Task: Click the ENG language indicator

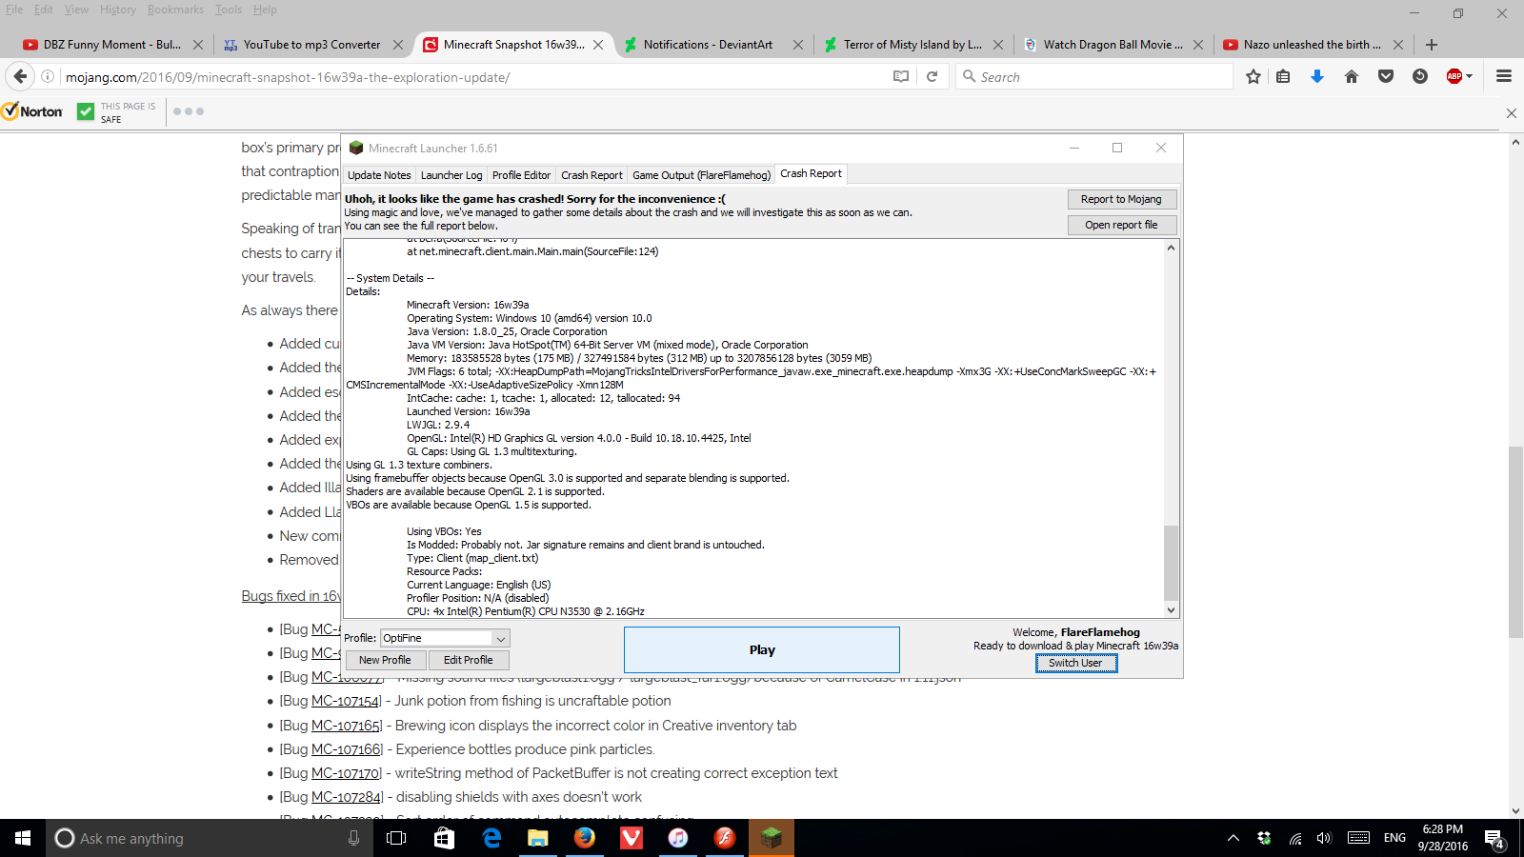Action: point(1394,838)
